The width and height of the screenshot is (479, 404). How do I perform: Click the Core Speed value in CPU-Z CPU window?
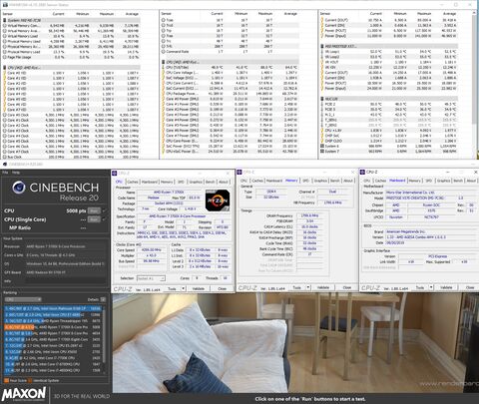tap(151, 250)
